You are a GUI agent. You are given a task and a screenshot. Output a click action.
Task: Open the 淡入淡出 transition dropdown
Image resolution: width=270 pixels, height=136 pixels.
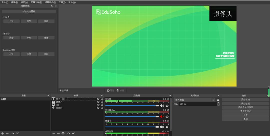[194, 100]
